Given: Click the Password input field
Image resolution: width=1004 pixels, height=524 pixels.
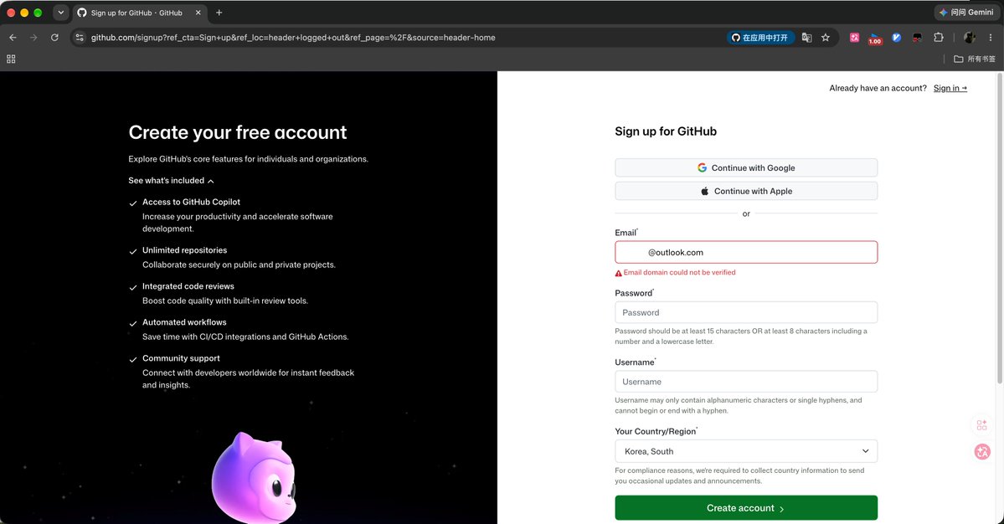Looking at the screenshot, I should [x=746, y=312].
